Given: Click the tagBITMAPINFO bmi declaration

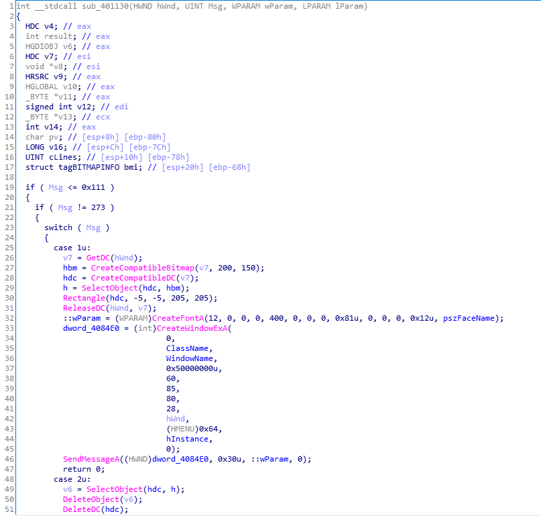Looking at the screenshot, I should (x=84, y=168).
